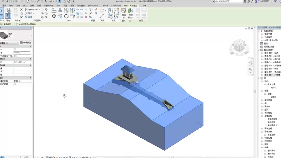
Task: Select the Copy tool in Modify panel
Action: pos(60,16)
